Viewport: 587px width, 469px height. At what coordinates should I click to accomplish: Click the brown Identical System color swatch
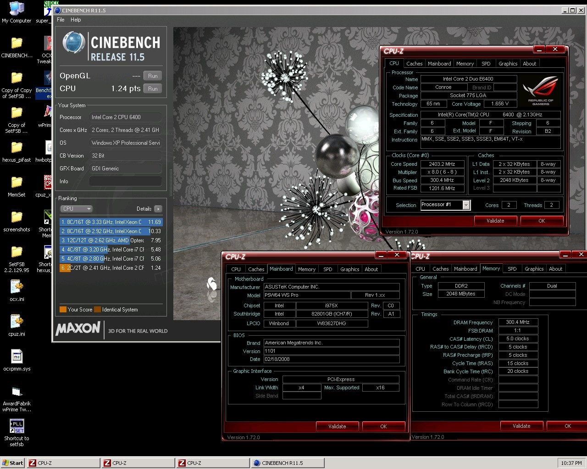coord(97,310)
